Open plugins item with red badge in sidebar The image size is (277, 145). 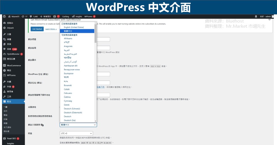9,87
